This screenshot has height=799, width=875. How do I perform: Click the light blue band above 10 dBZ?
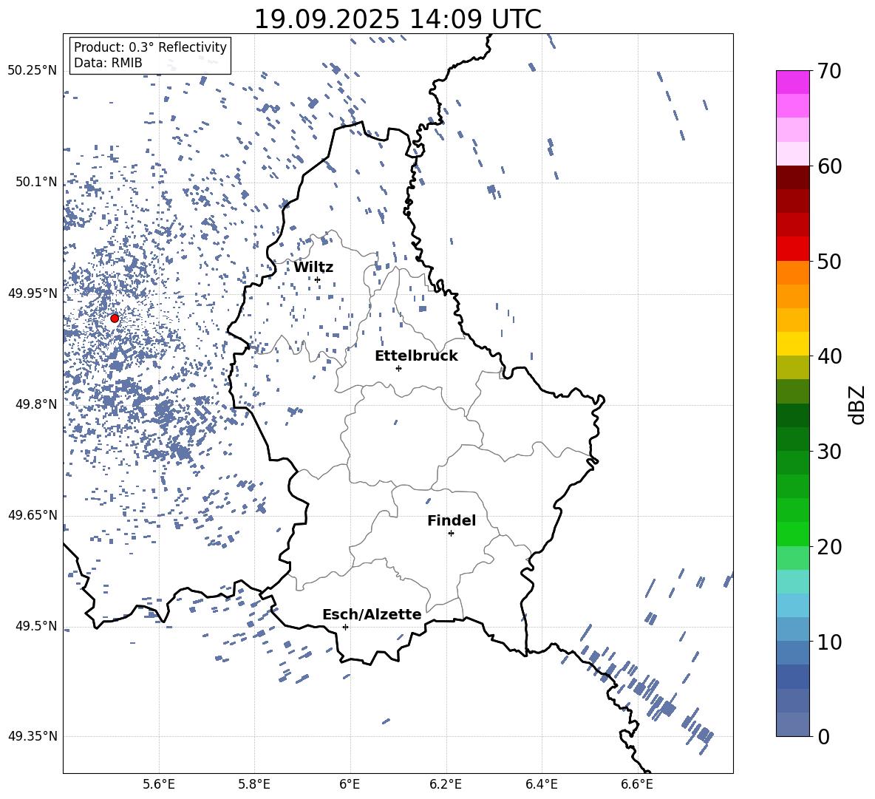point(792,630)
